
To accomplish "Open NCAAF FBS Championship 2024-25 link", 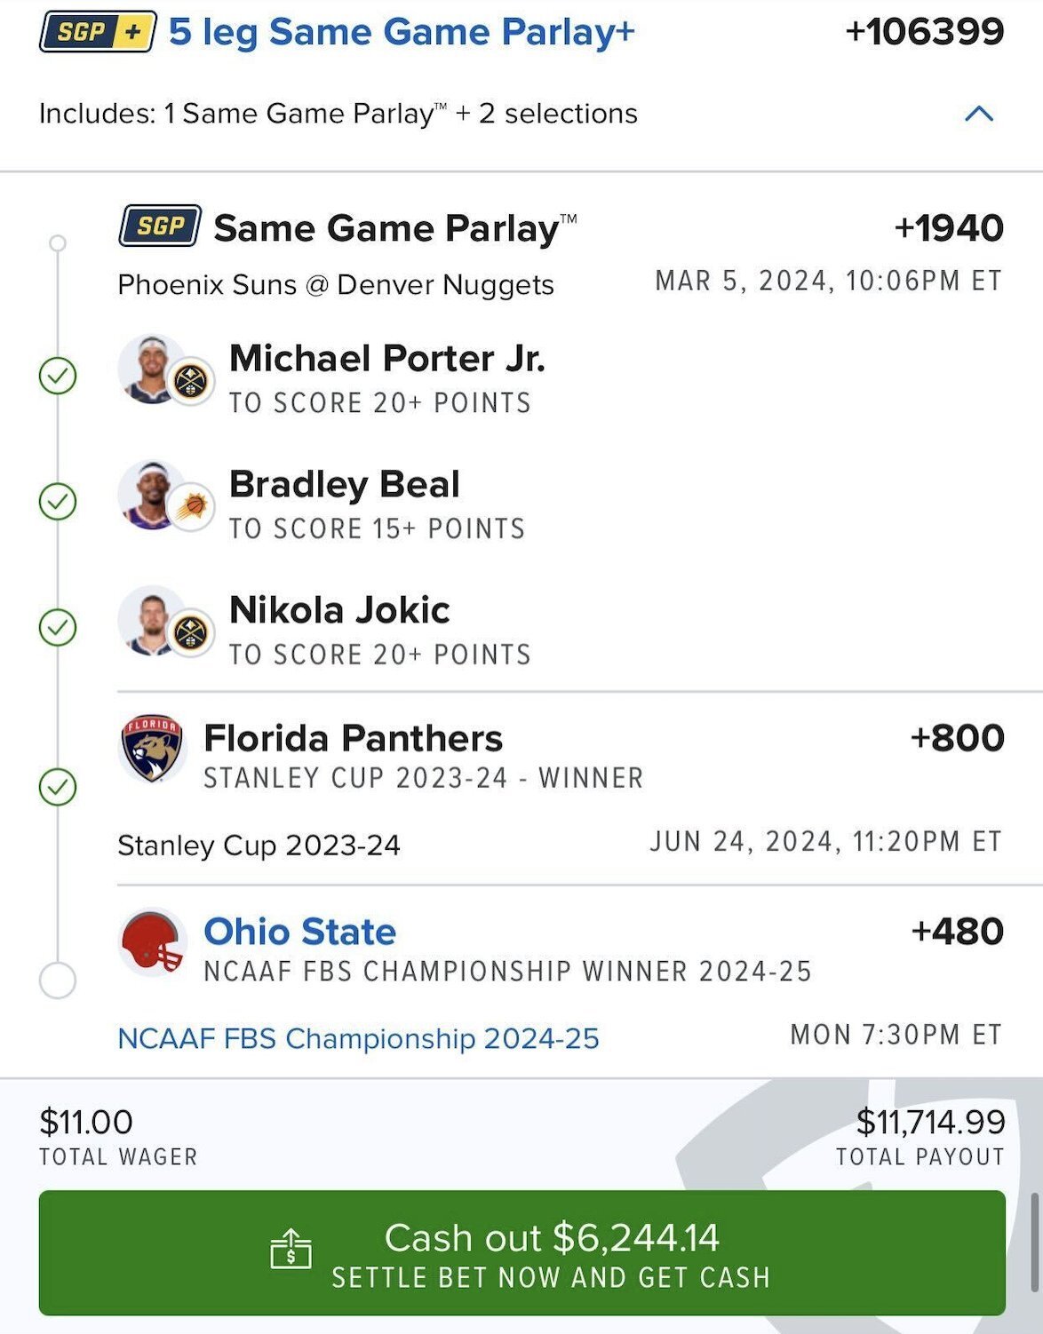I will (358, 1038).
